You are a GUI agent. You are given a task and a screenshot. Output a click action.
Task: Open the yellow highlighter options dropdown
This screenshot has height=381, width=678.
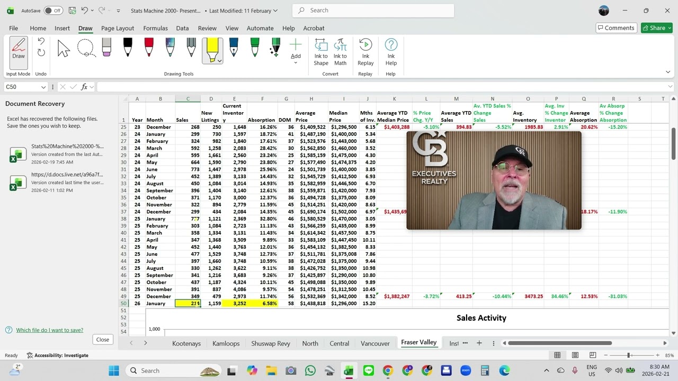point(219,60)
